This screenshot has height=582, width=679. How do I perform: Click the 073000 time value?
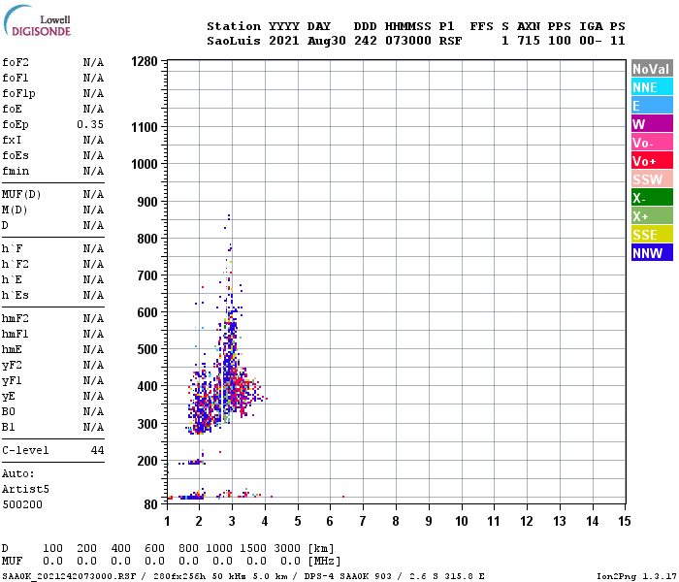pyautogui.click(x=408, y=41)
